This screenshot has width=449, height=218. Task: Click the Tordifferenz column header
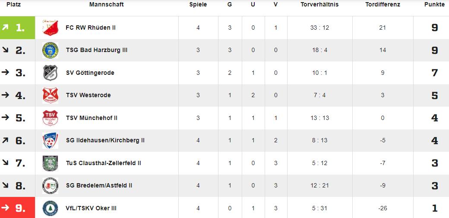pyautogui.click(x=383, y=5)
